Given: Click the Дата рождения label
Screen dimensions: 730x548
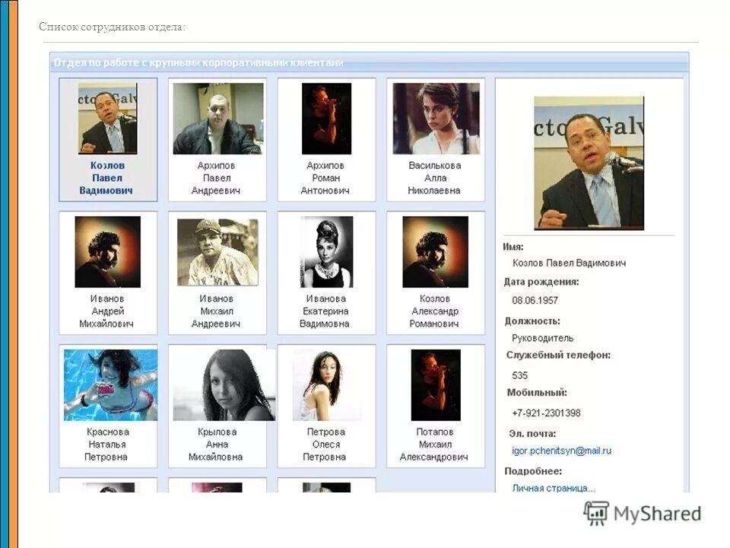Looking at the screenshot, I should click(x=541, y=282).
